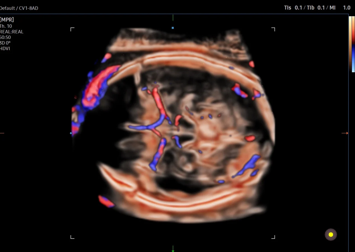
Task: Click the top-right ROI corner bracket
Action: point(273,29)
